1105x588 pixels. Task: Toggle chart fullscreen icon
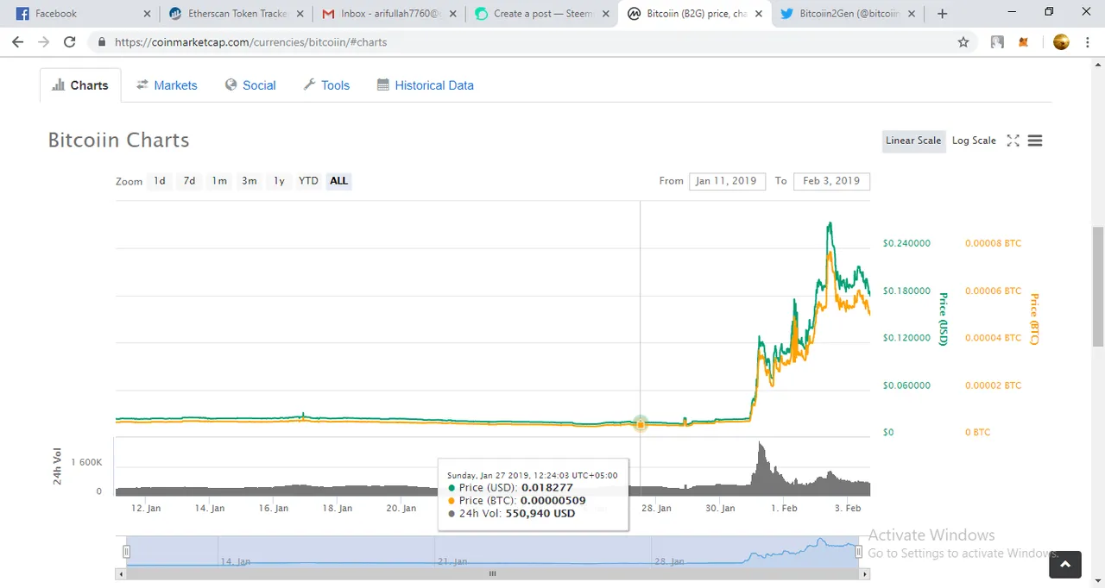[1013, 141]
